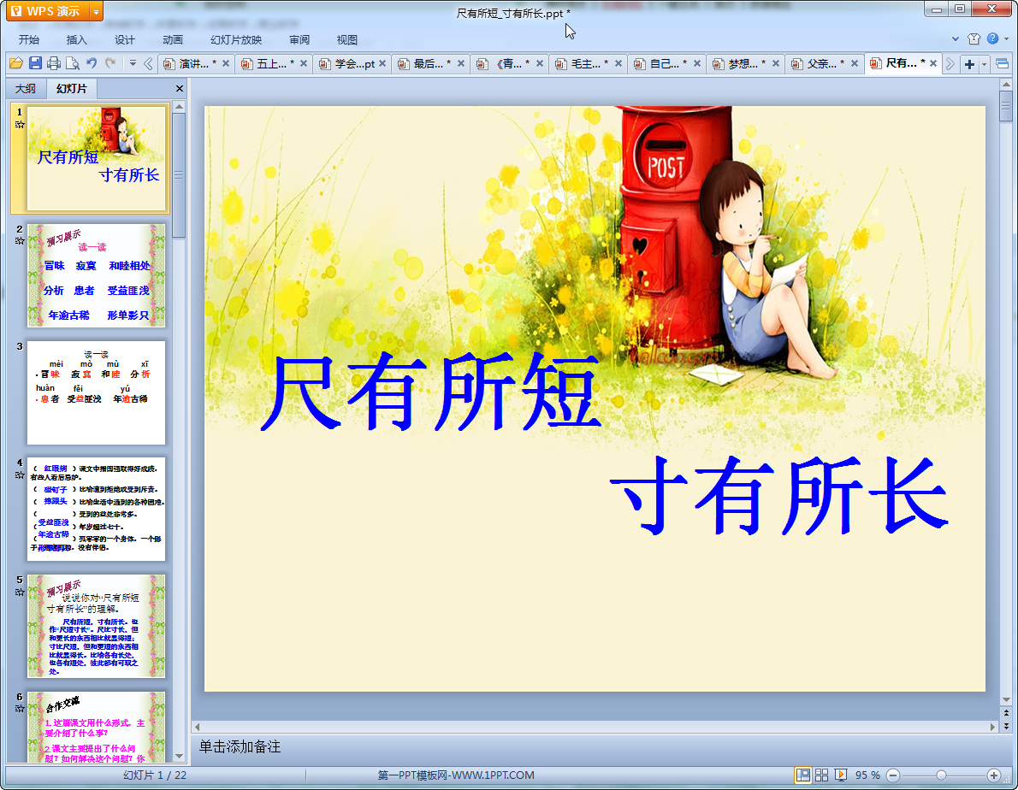Select slide 5 thumbnail 预习展示

pyautogui.click(x=96, y=626)
